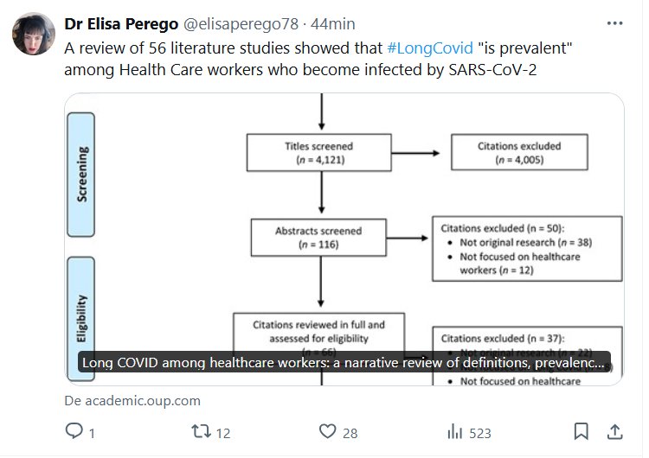Open the flowchart preview image

tap(344, 216)
